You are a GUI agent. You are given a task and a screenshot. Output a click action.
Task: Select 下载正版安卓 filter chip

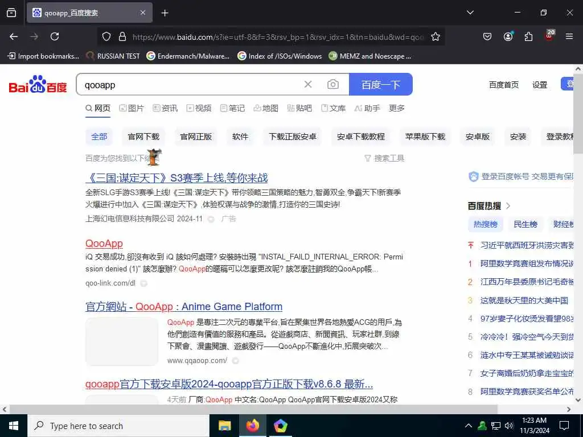pyautogui.click(x=293, y=137)
